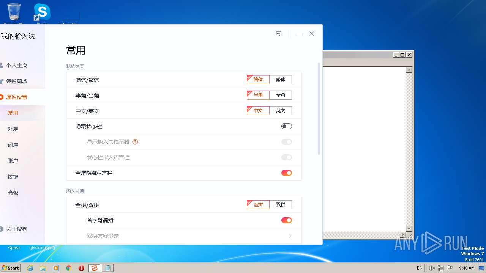This screenshot has height=273, width=486.
Task: Toggle the 状态栏嵌入语言栏 switch
Action: [x=287, y=157]
